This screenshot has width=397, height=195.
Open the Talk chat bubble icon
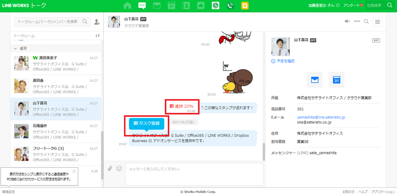coord(142,5)
